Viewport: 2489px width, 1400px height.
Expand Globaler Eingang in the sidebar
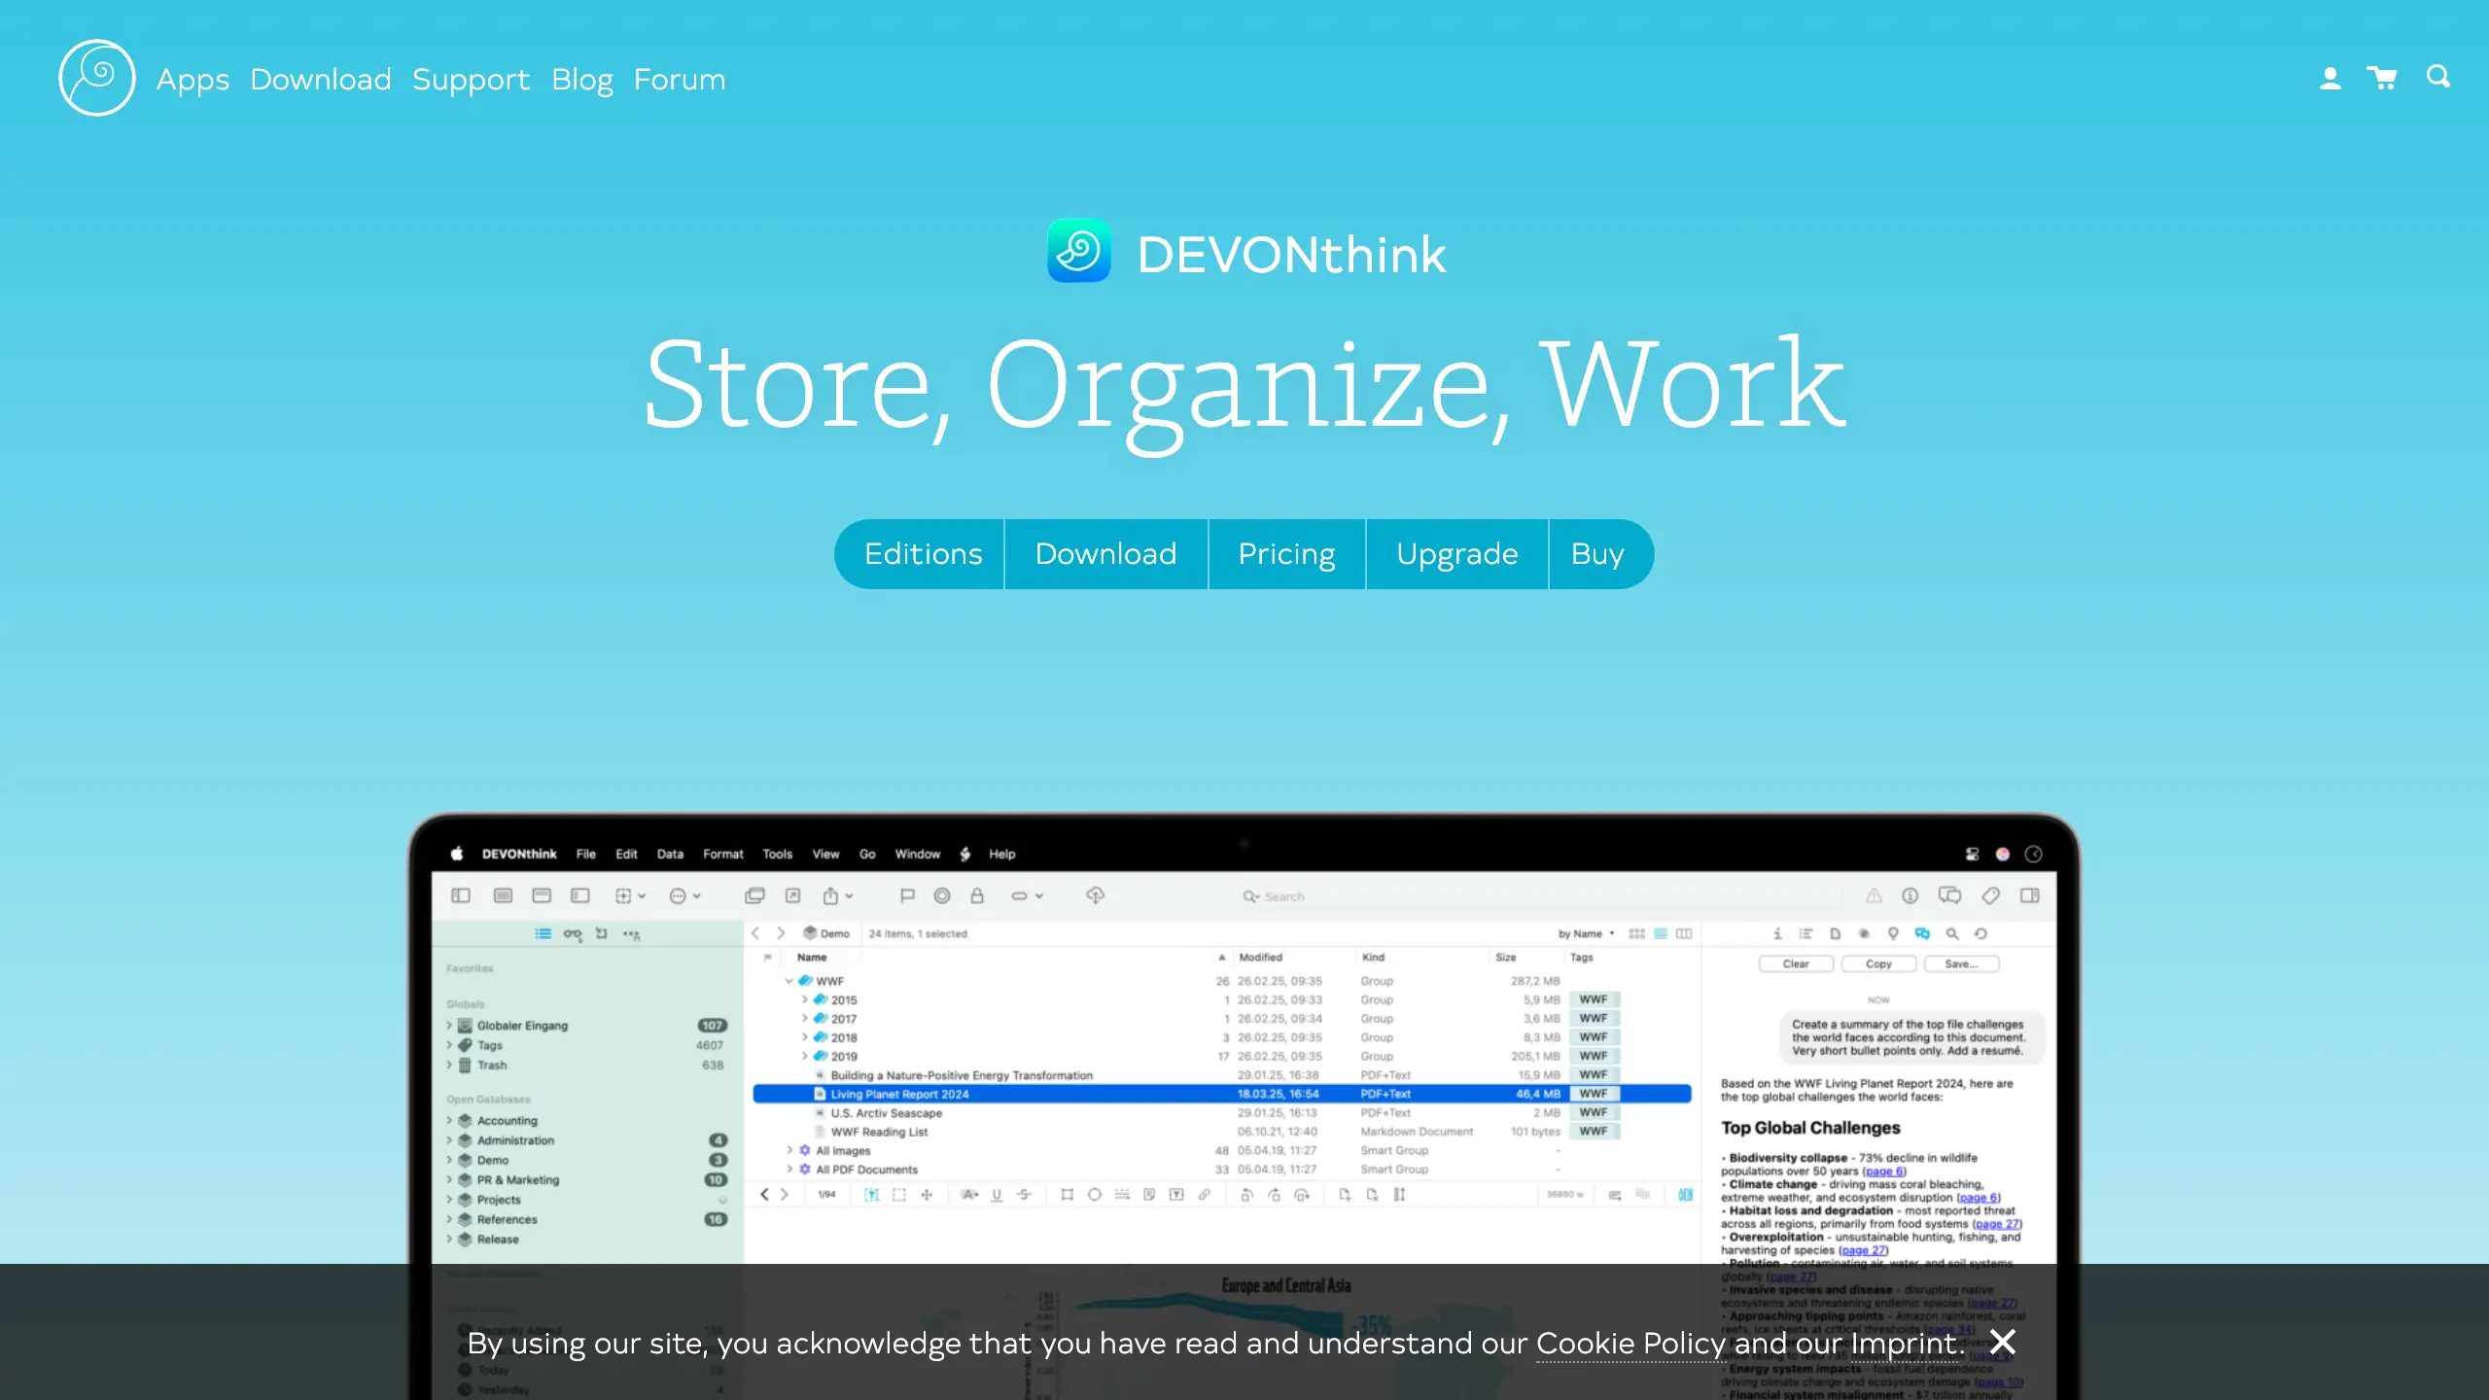tap(449, 1025)
